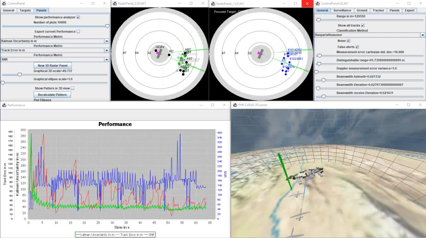Image resolution: width=426 pixels, height=238 pixels.
Task: Click the Plot Ellipses label
Action: pyautogui.click(x=42, y=100)
